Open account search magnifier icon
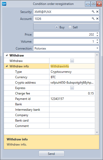103x160 pixels. [x=93, y=19]
